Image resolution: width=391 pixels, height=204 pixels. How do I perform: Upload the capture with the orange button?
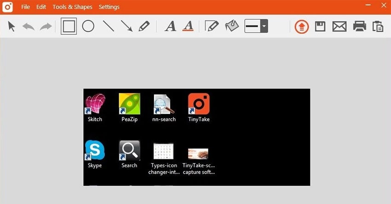point(302,27)
